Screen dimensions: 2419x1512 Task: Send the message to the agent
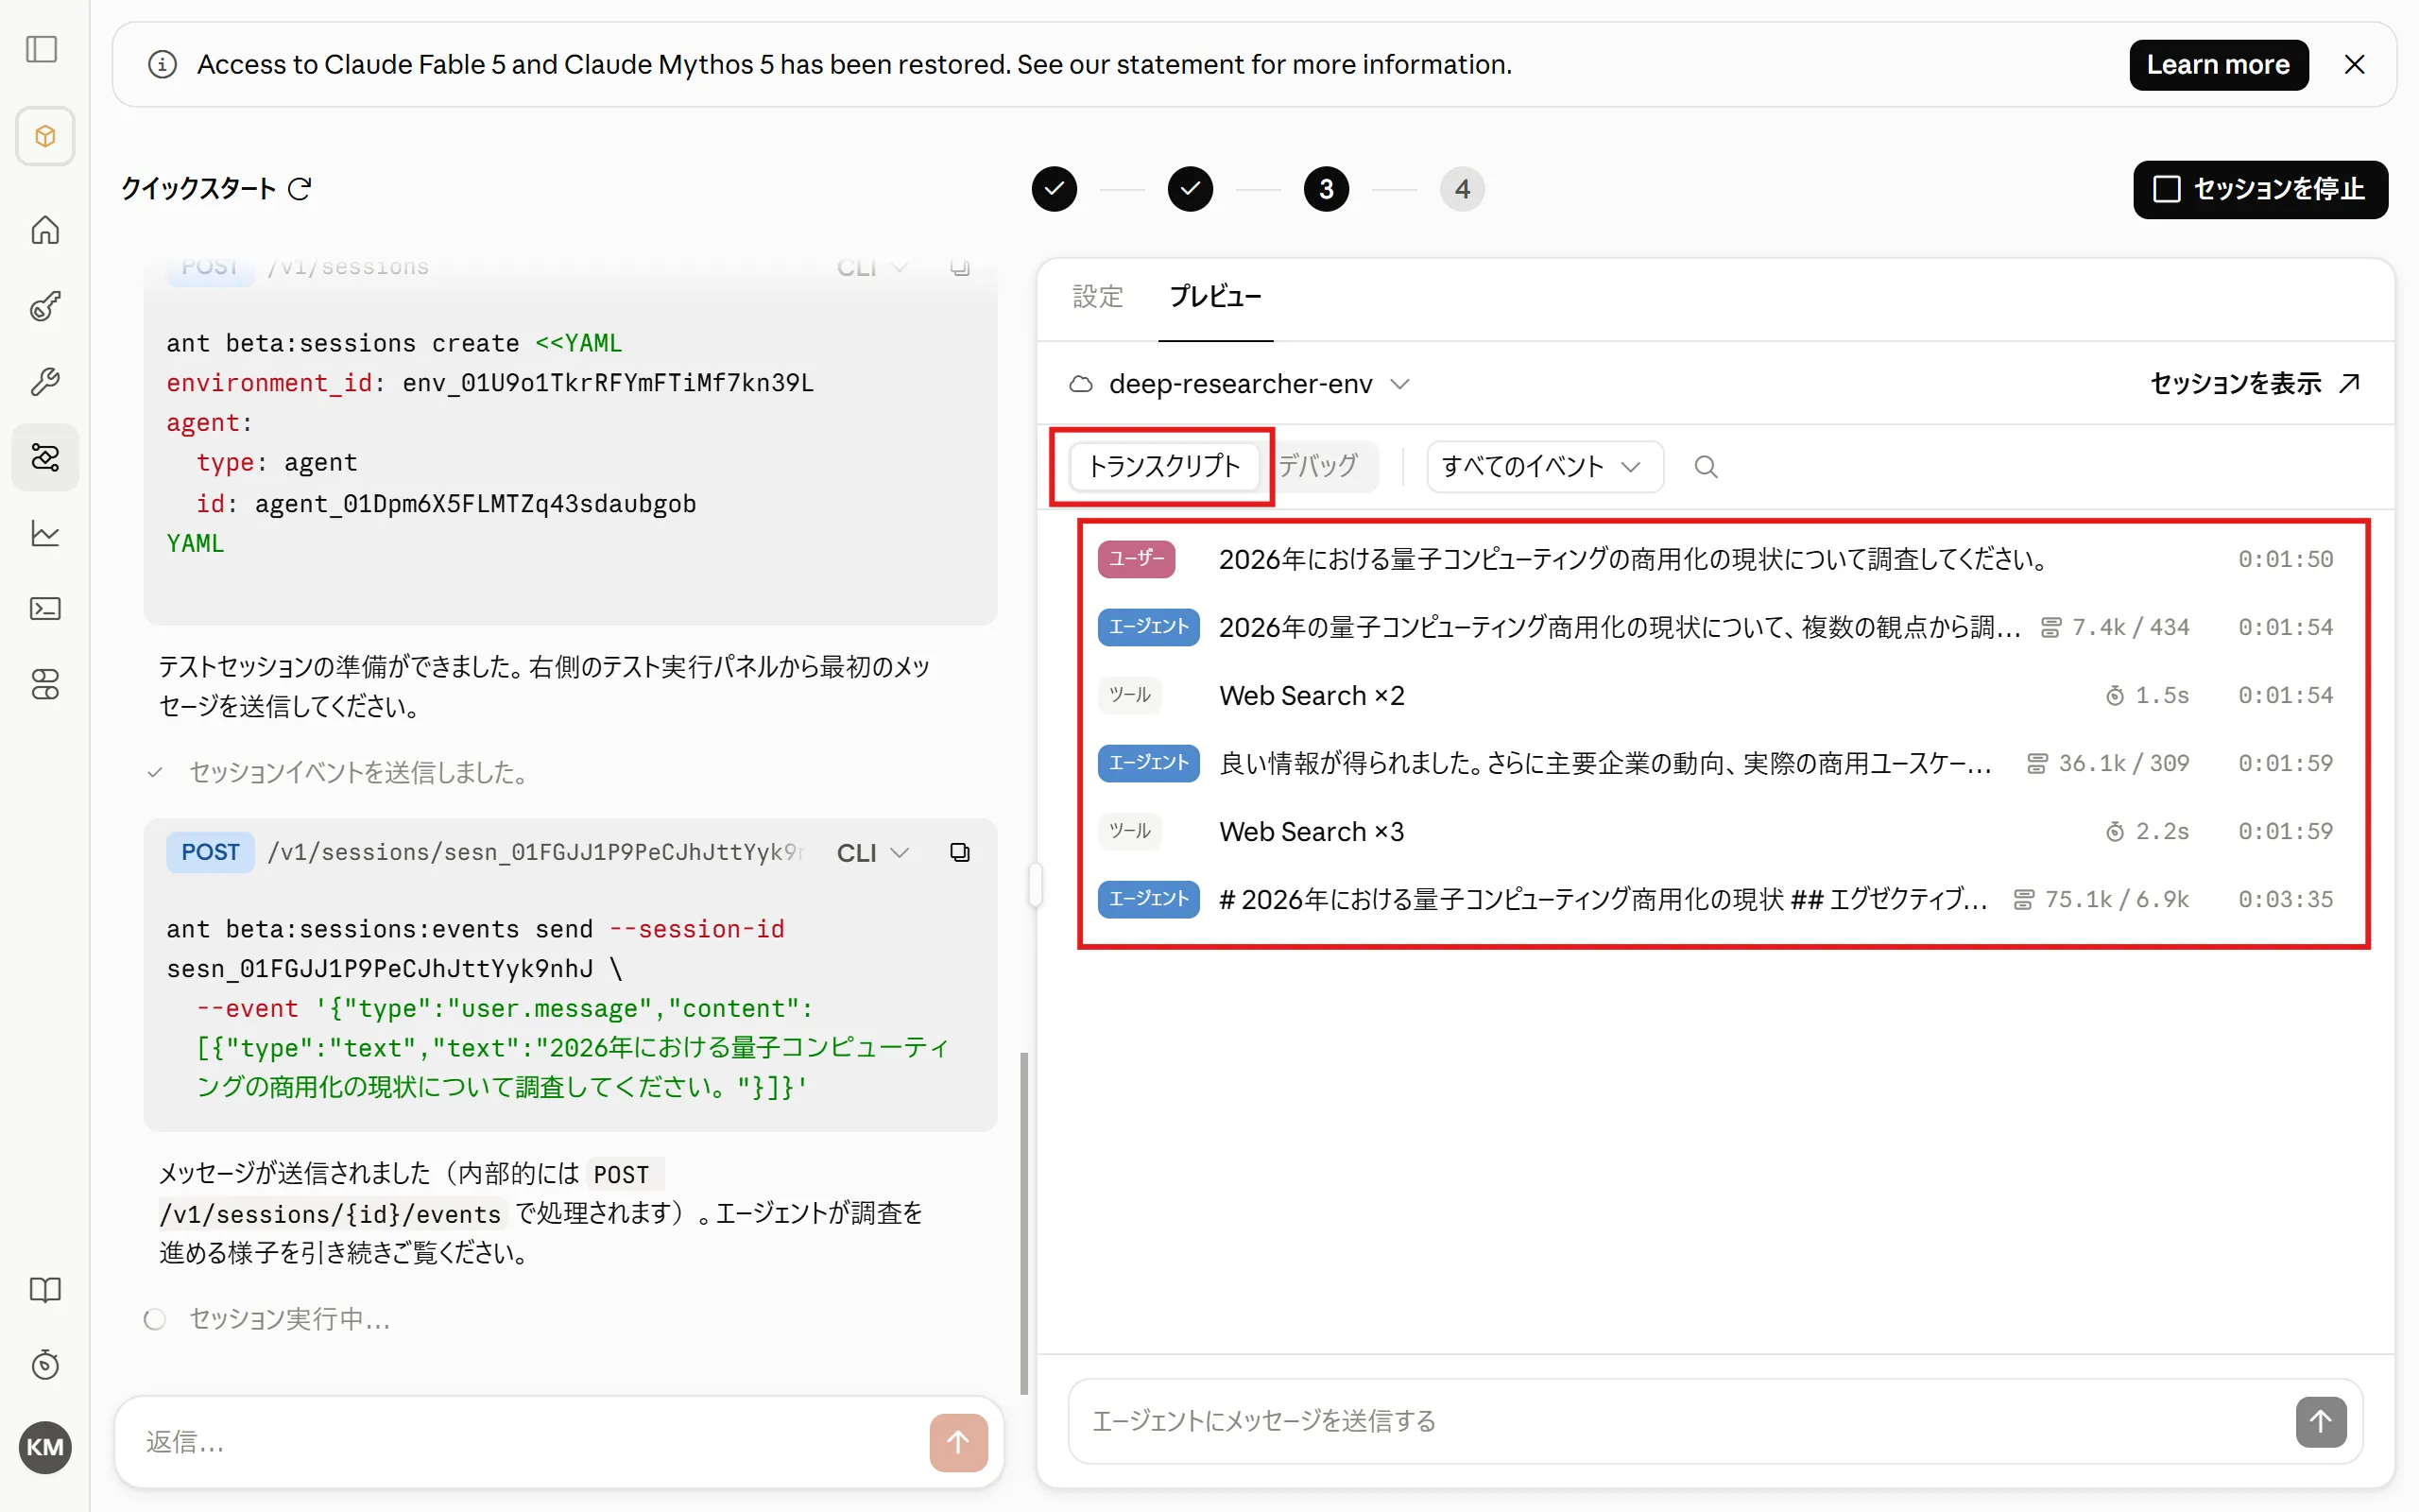click(x=2320, y=1421)
